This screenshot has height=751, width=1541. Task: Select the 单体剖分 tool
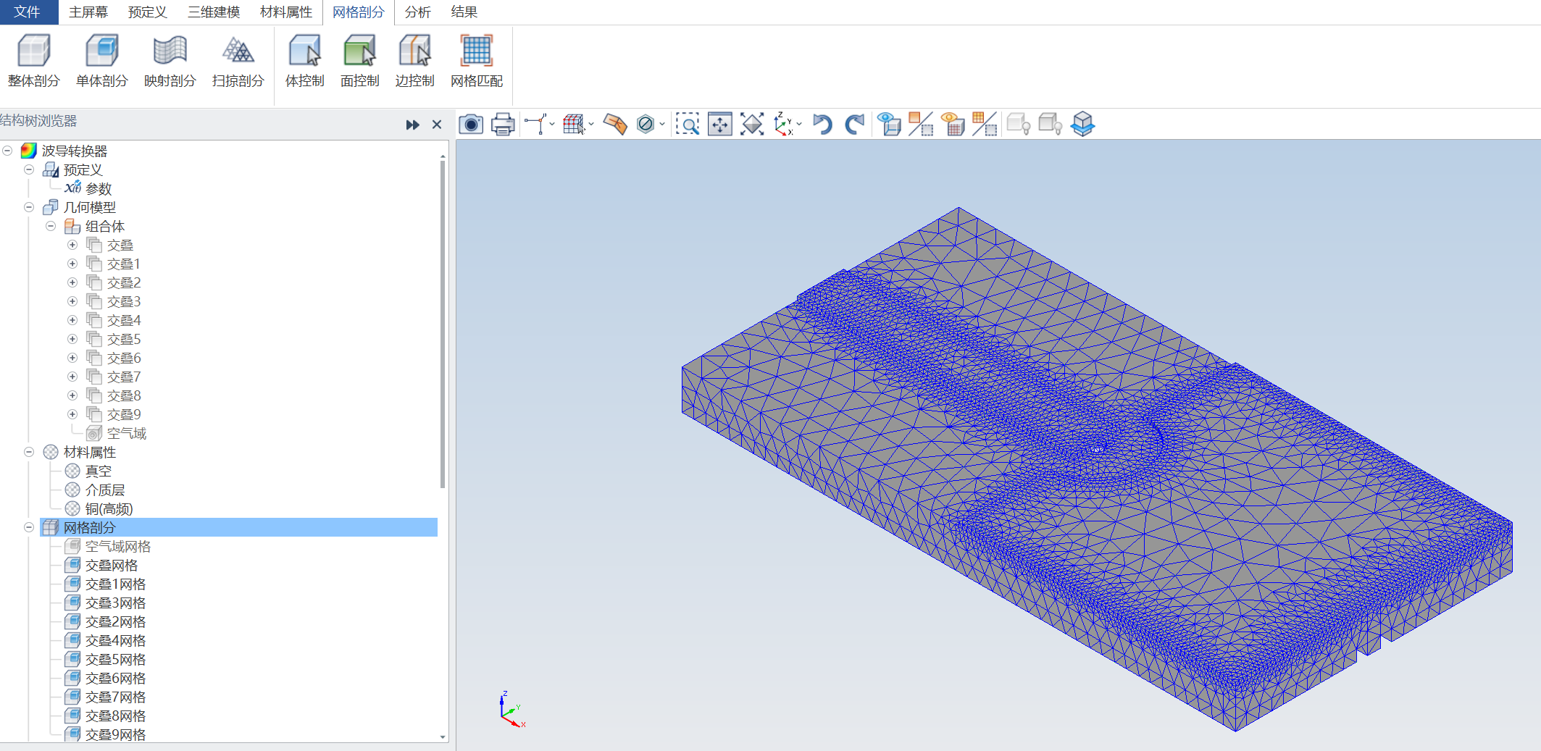coord(101,62)
